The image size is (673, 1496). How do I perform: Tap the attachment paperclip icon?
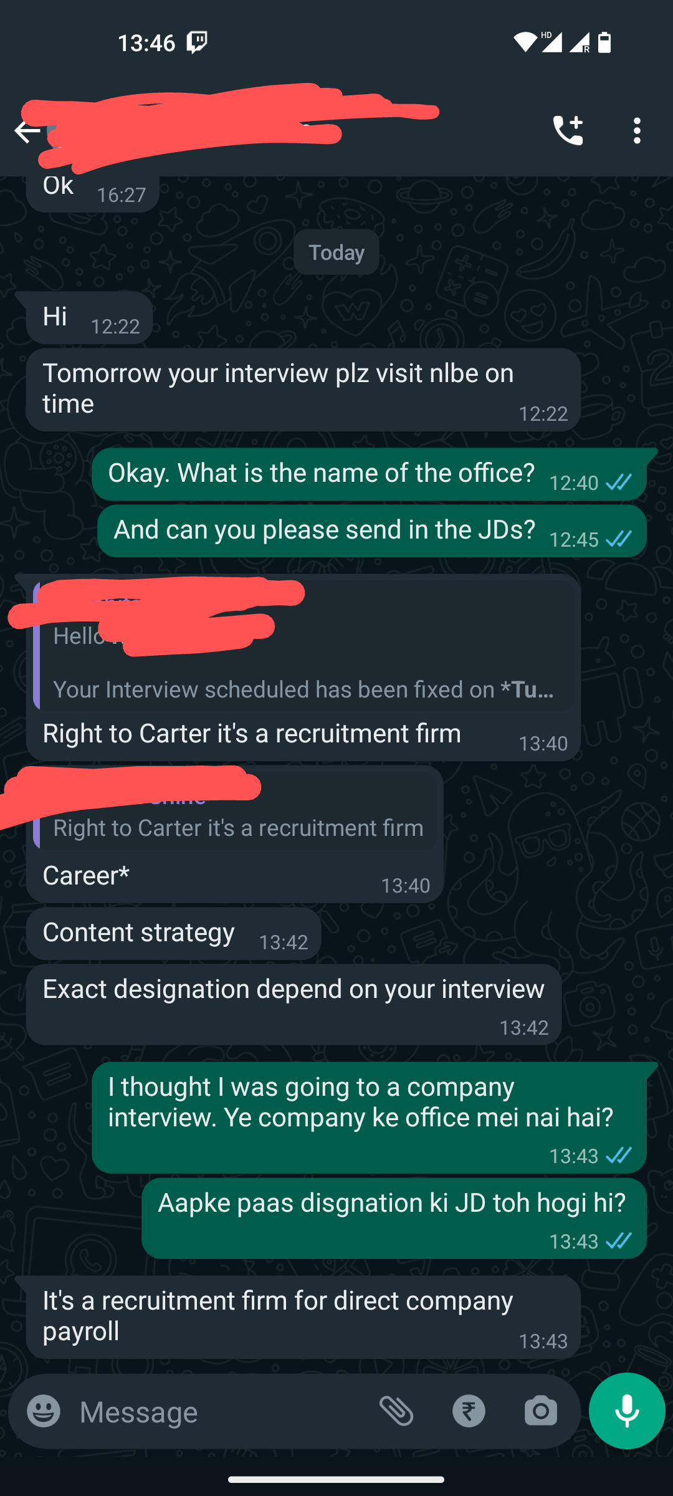[x=397, y=1411]
